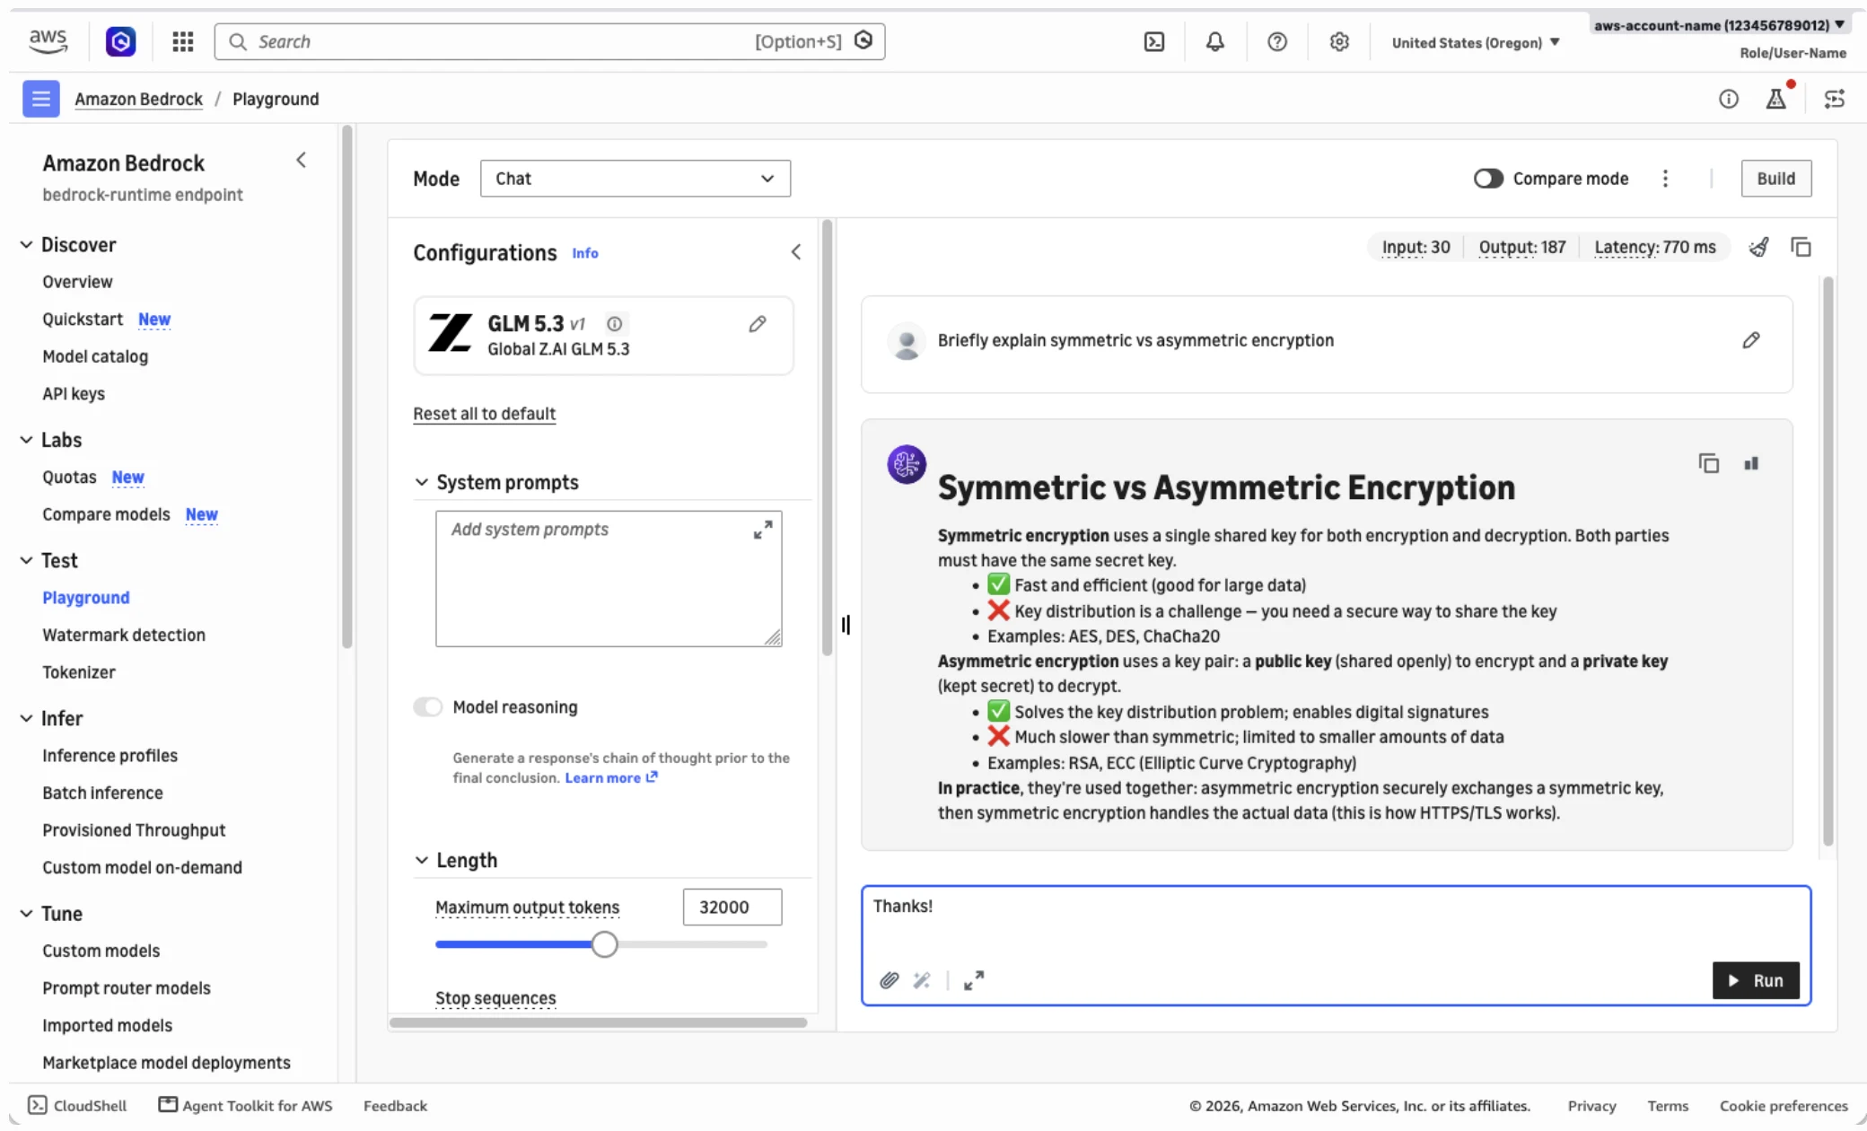Open the Mode Chat dropdown
Screen dimensions: 1867x1131
(635, 179)
